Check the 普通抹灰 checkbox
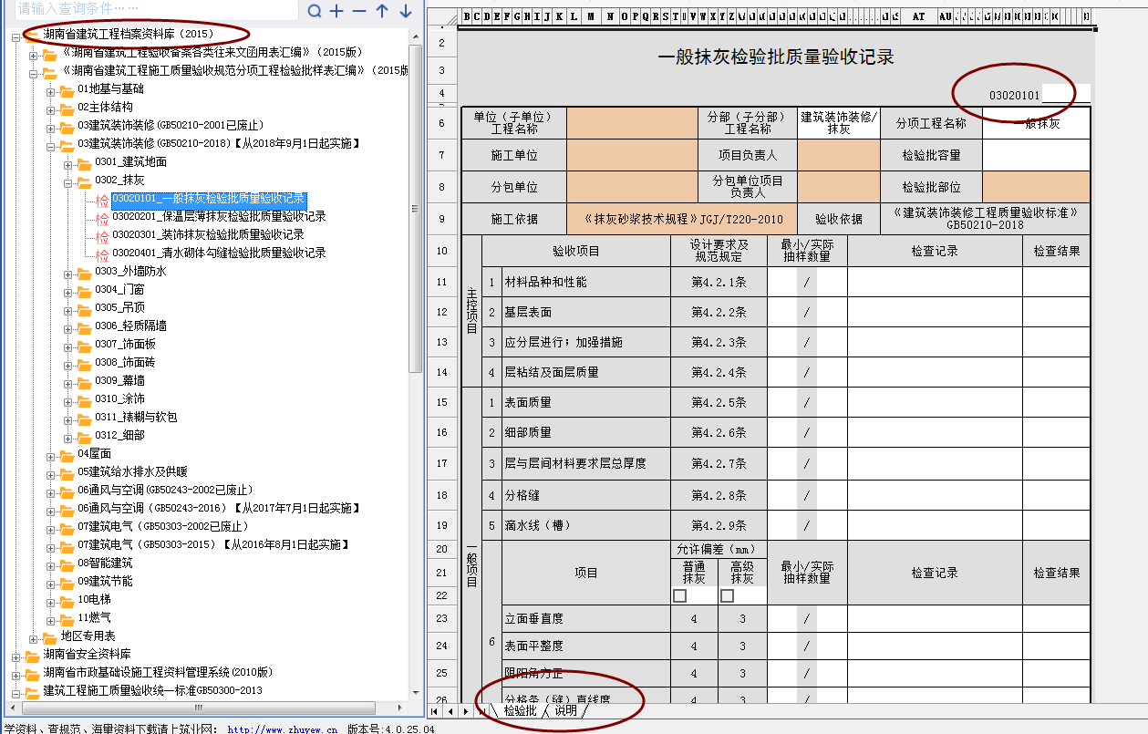The height and width of the screenshot is (734, 1148). point(679,595)
